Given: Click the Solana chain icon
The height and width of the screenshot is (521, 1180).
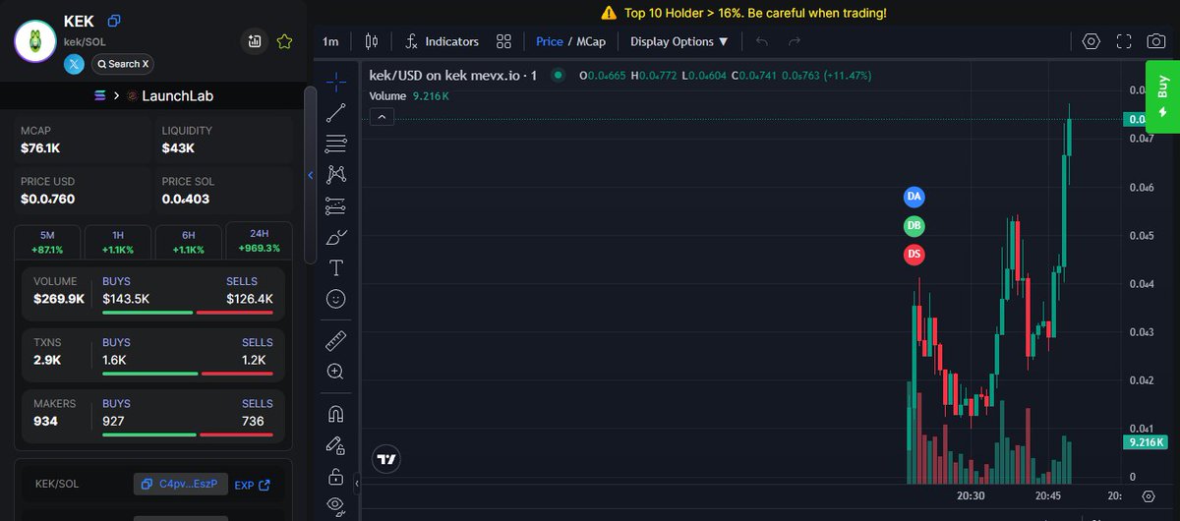Looking at the screenshot, I should (98, 95).
